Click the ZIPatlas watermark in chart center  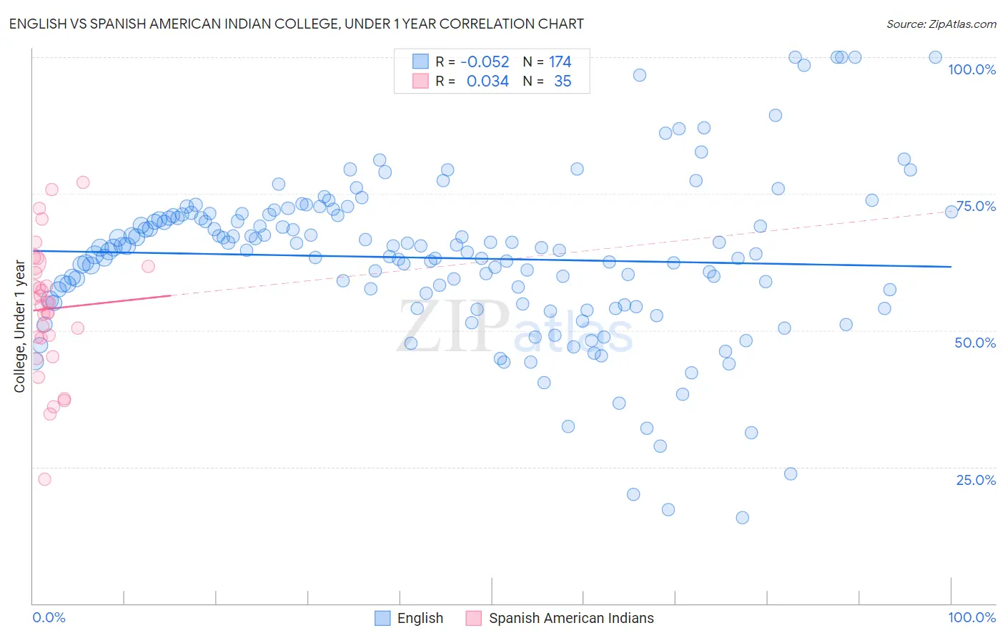515,328
